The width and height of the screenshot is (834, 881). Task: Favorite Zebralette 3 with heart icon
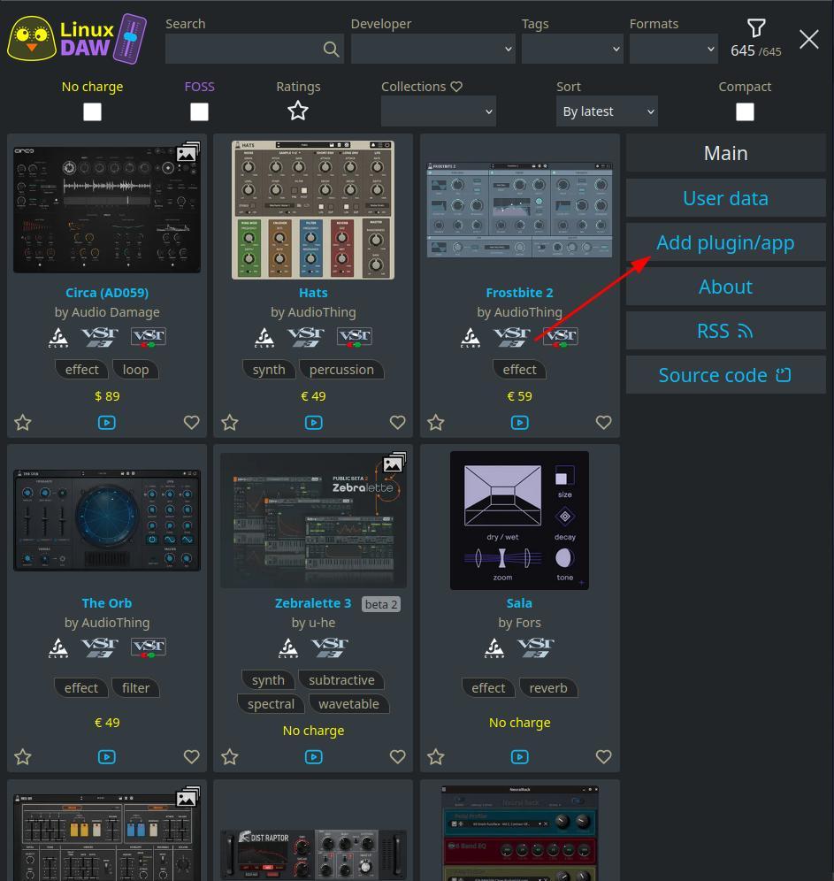pos(398,757)
